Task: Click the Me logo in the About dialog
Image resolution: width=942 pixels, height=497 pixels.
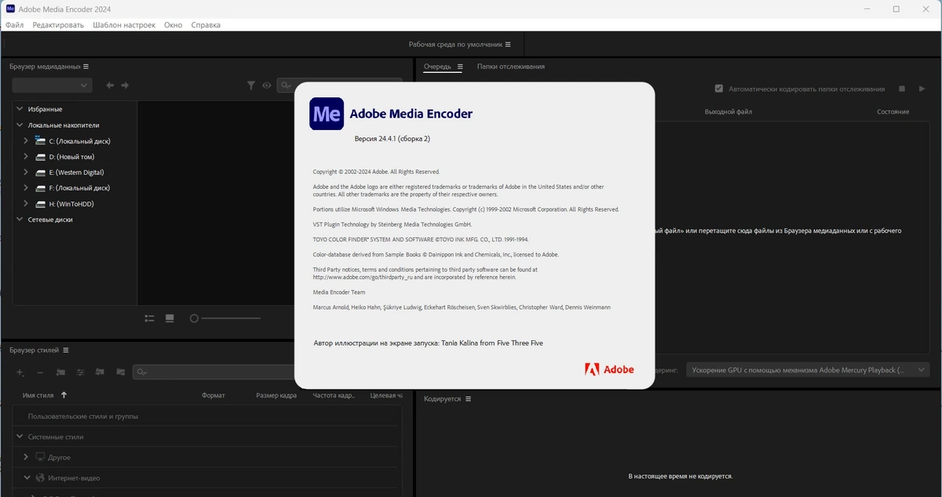Action: coord(327,113)
